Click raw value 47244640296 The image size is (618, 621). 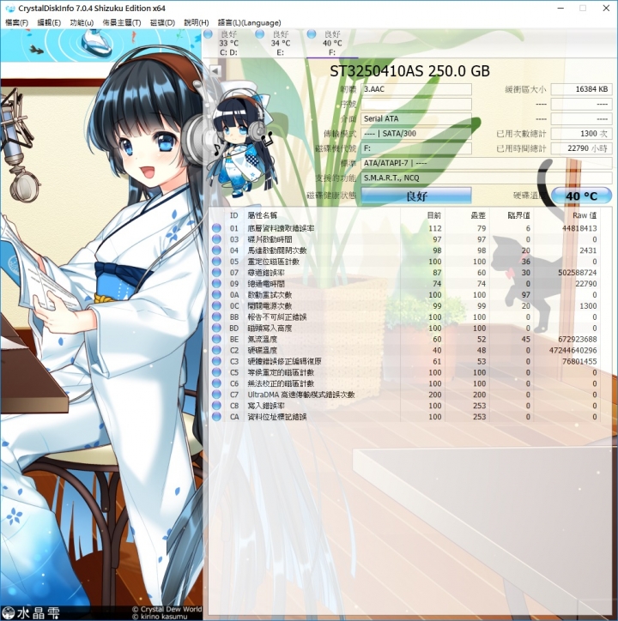(573, 350)
